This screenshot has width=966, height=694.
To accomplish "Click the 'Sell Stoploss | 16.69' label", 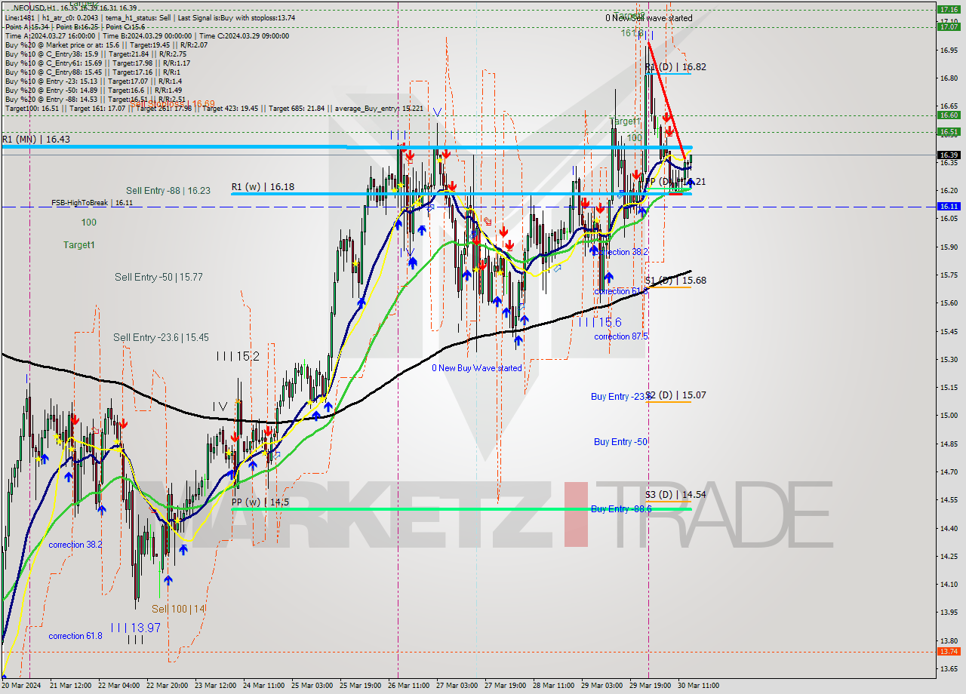I will tap(173, 104).
